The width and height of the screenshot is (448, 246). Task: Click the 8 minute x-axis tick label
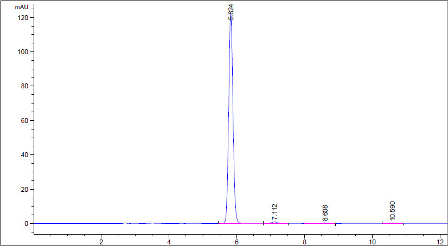[304, 241]
